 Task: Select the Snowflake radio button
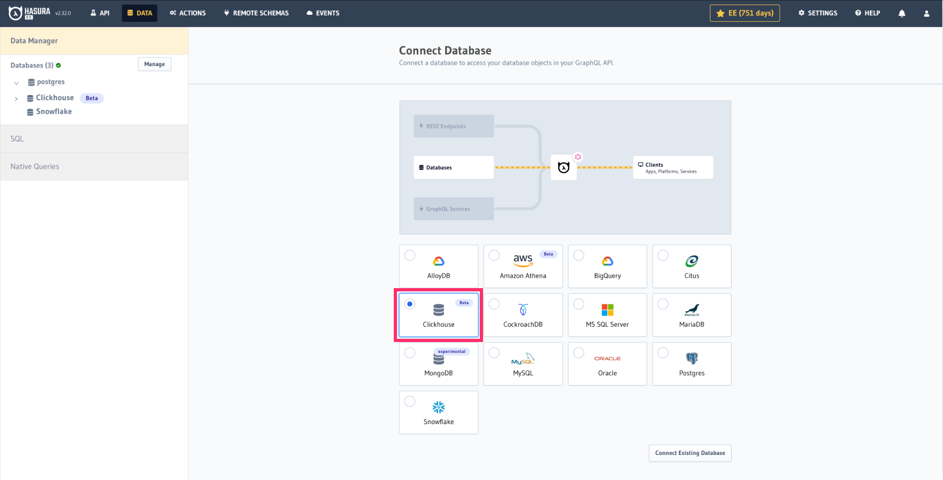click(x=410, y=402)
